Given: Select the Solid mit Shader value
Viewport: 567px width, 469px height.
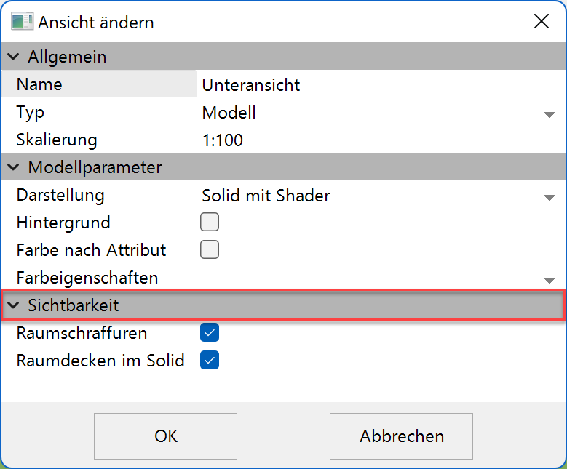Looking at the screenshot, I should click(x=266, y=196).
